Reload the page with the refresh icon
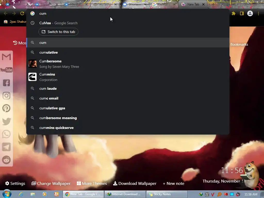Screen dimensions: 264x198 (22, 13)
